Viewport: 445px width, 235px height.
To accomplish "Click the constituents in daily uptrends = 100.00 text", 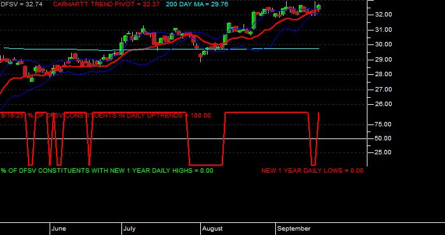I will click(106, 116).
